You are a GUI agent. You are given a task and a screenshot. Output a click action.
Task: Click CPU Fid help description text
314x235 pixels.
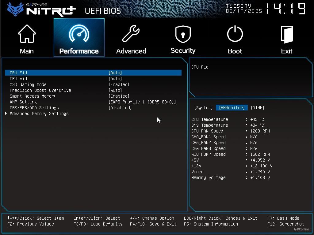tap(200, 67)
